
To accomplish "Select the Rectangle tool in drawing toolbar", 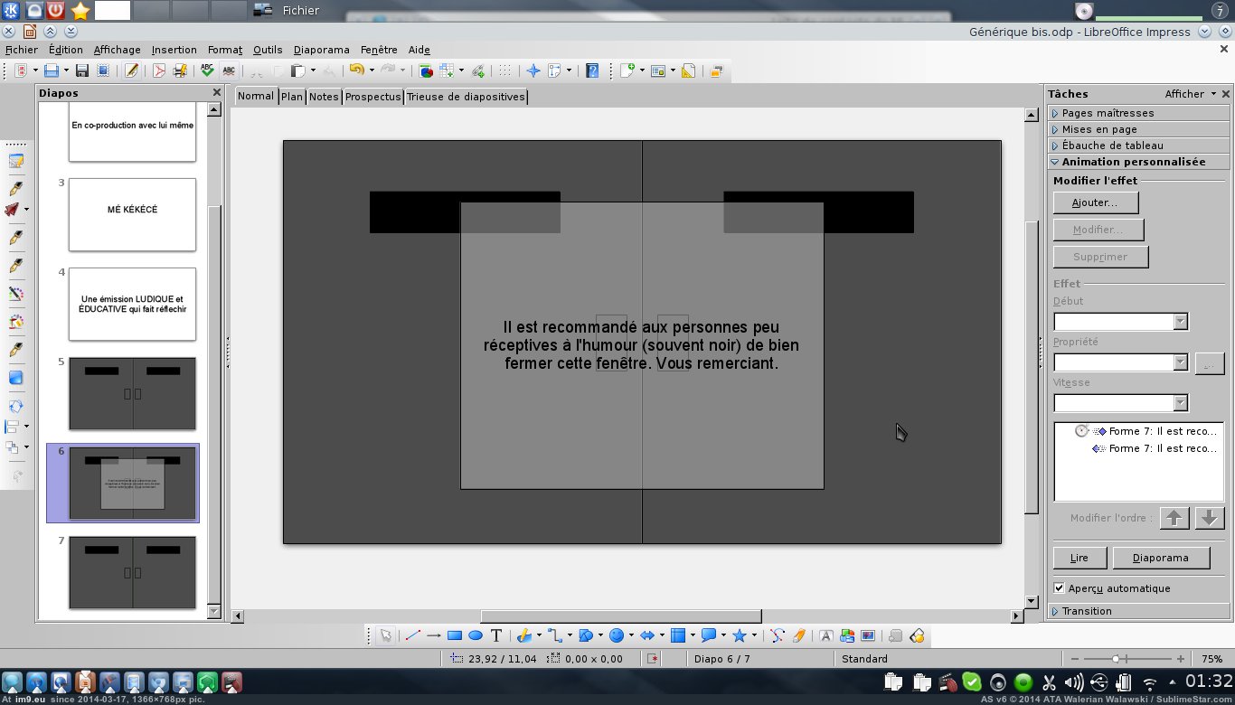I will 455,635.
